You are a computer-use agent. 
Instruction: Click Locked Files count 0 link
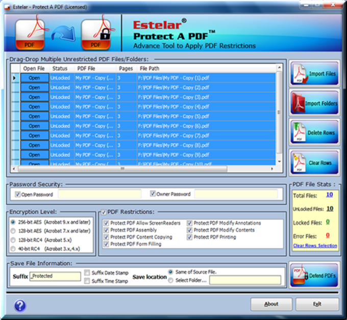(x=328, y=222)
